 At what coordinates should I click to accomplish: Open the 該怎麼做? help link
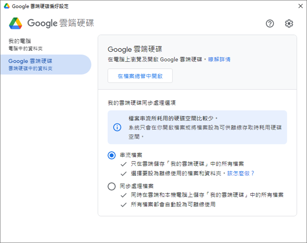point(241,173)
